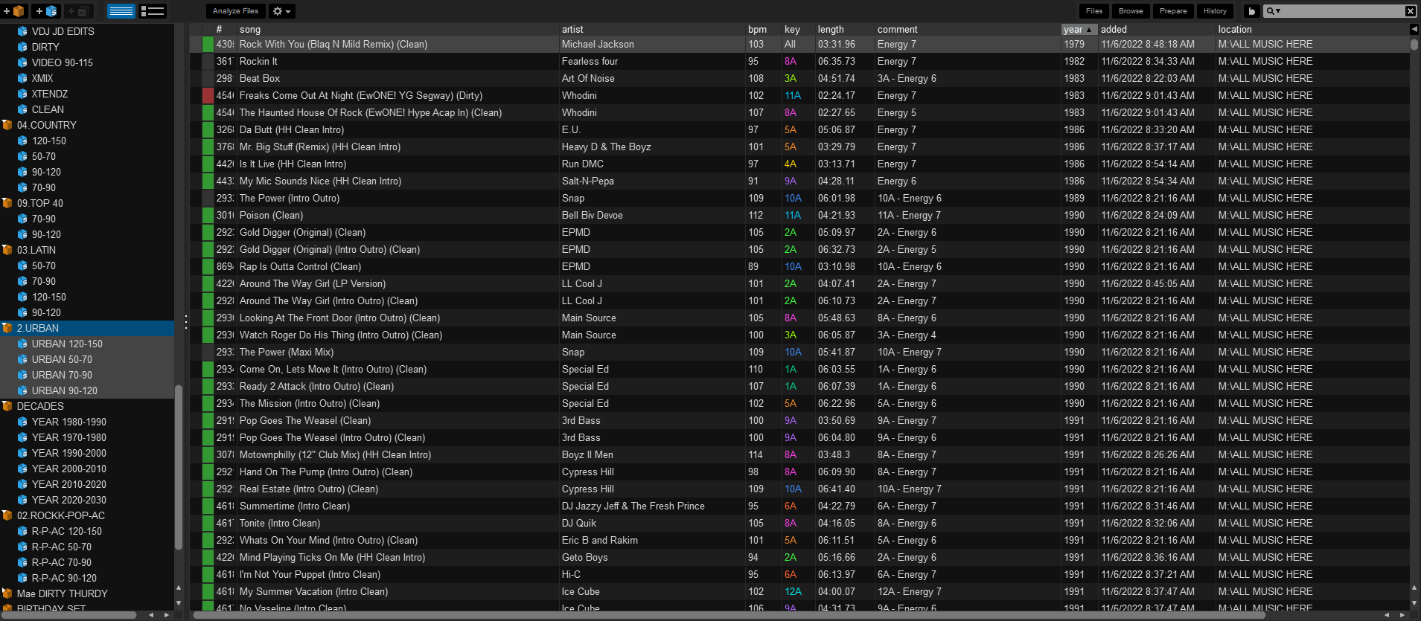Open YEAR 2010-2020 filter folder icon

point(22,484)
